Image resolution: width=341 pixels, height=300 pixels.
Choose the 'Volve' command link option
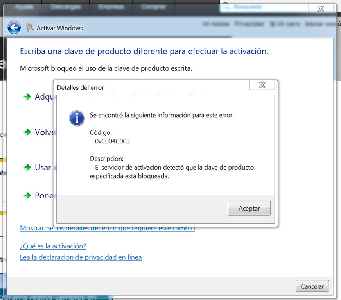pos(44,132)
